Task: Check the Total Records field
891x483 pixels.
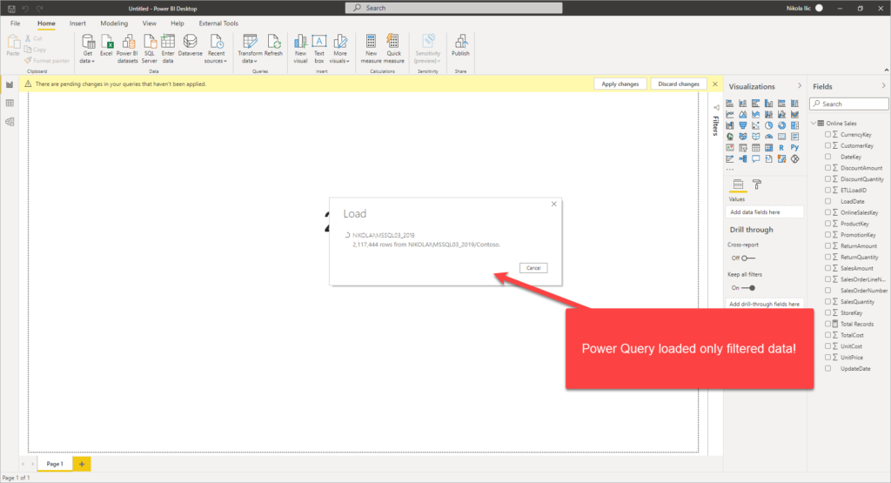Action: 828,324
